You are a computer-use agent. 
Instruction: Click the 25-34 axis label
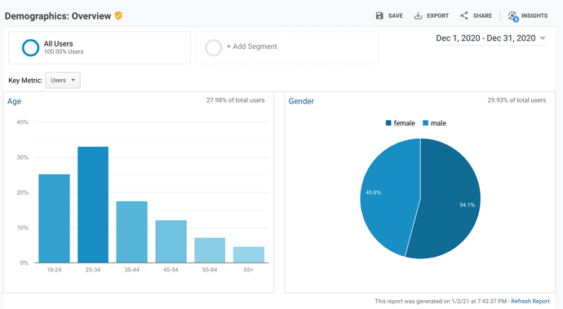pos(93,270)
